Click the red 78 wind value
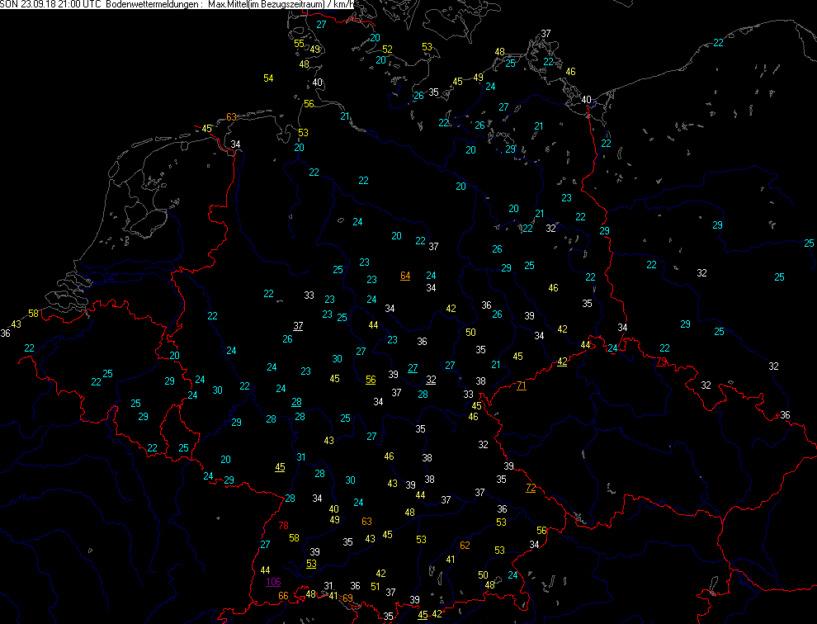The height and width of the screenshot is (624, 817). 284,526
